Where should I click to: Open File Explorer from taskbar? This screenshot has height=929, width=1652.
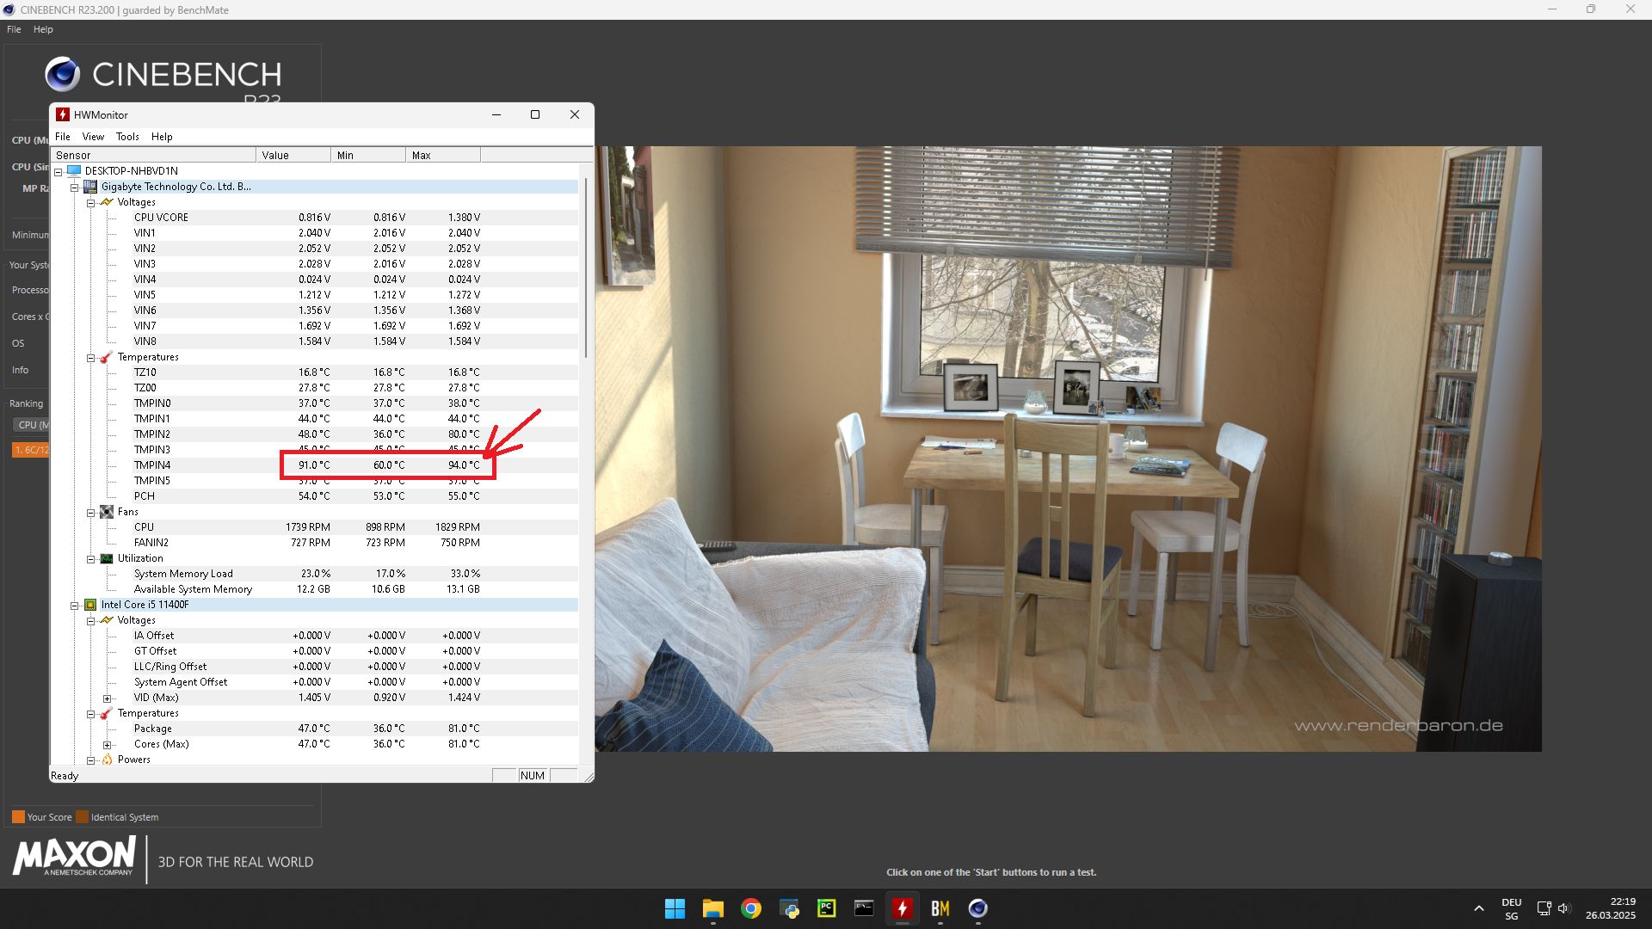(712, 908)
